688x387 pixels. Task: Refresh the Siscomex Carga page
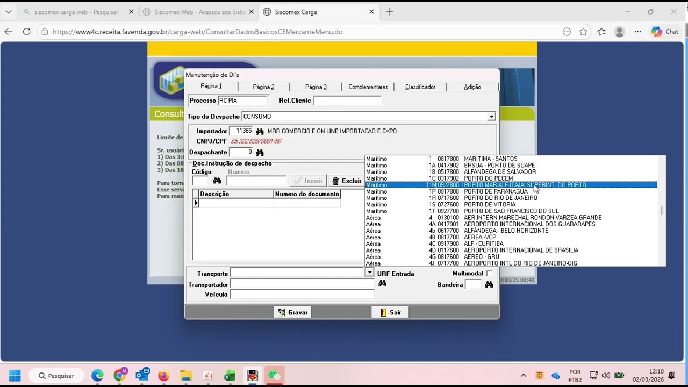tap(26, 32)
